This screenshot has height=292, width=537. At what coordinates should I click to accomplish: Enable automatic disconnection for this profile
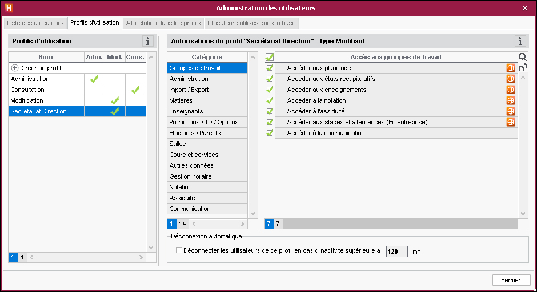tap(179, 250)
